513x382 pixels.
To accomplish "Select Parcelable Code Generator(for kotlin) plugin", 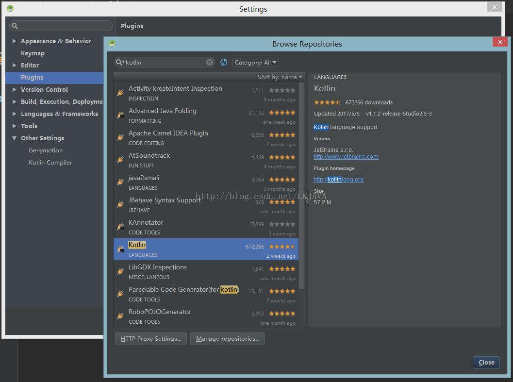I will (206, 294).
